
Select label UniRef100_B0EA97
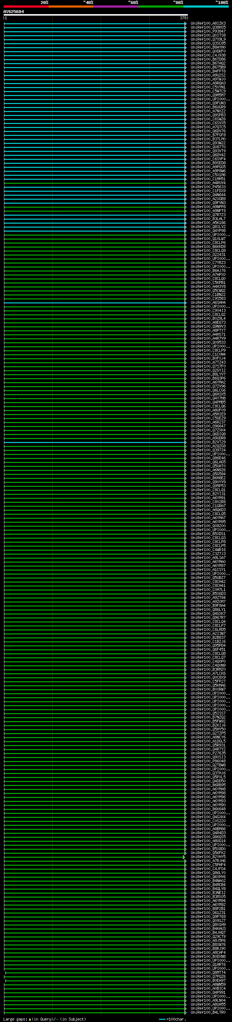[x=208, y=981]
